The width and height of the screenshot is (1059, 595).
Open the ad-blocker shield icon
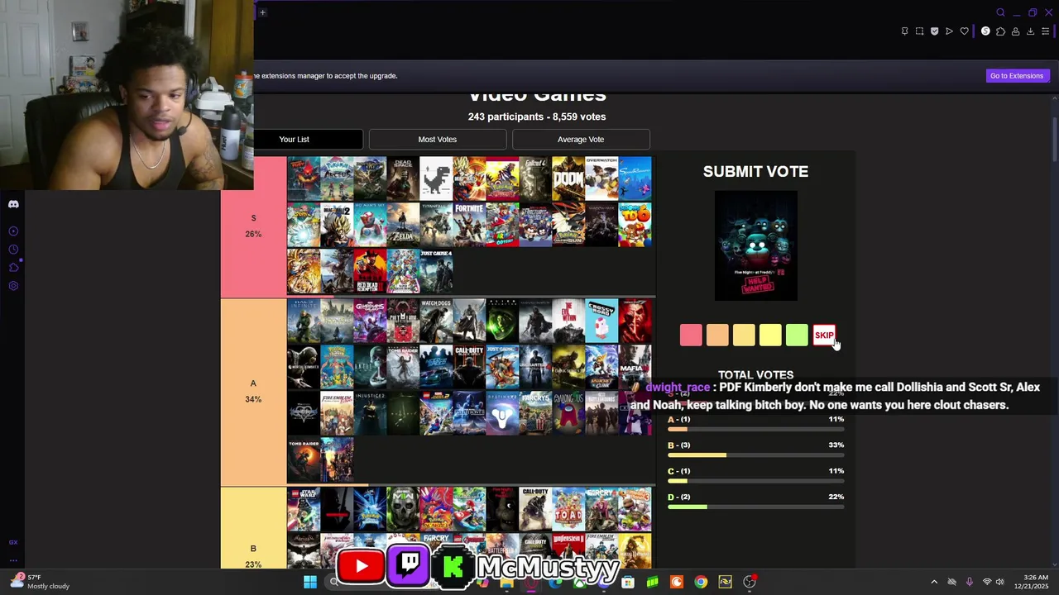934,31
